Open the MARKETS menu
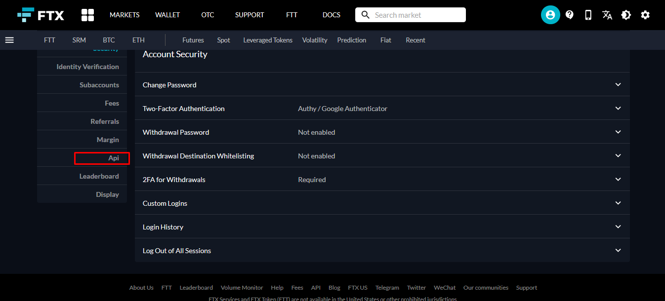665x301 pixels. click(125, 15)
